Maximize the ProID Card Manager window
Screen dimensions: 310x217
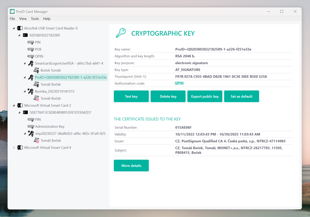(282, 11)
